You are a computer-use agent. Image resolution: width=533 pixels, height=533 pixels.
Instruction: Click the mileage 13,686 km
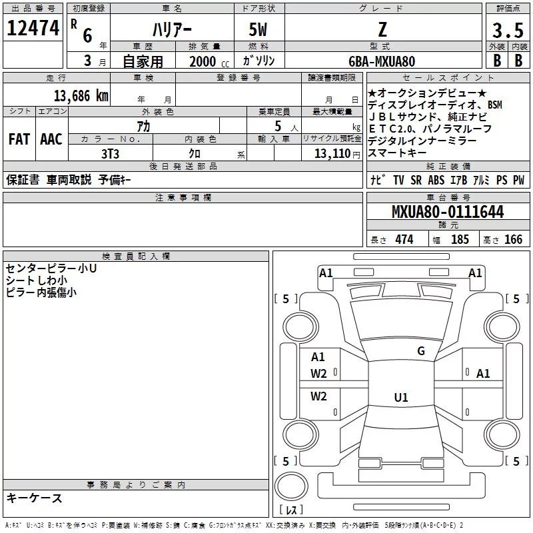coord(81,95)
